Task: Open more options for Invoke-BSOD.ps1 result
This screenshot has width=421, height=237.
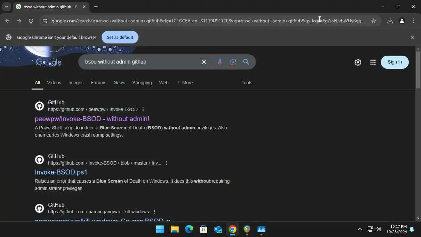Action: point(167,163)
